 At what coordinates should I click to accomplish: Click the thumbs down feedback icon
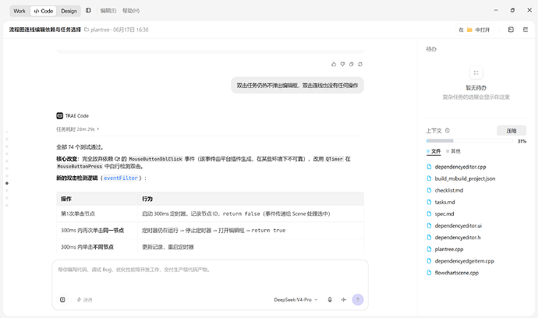click(x=342, y=64)
